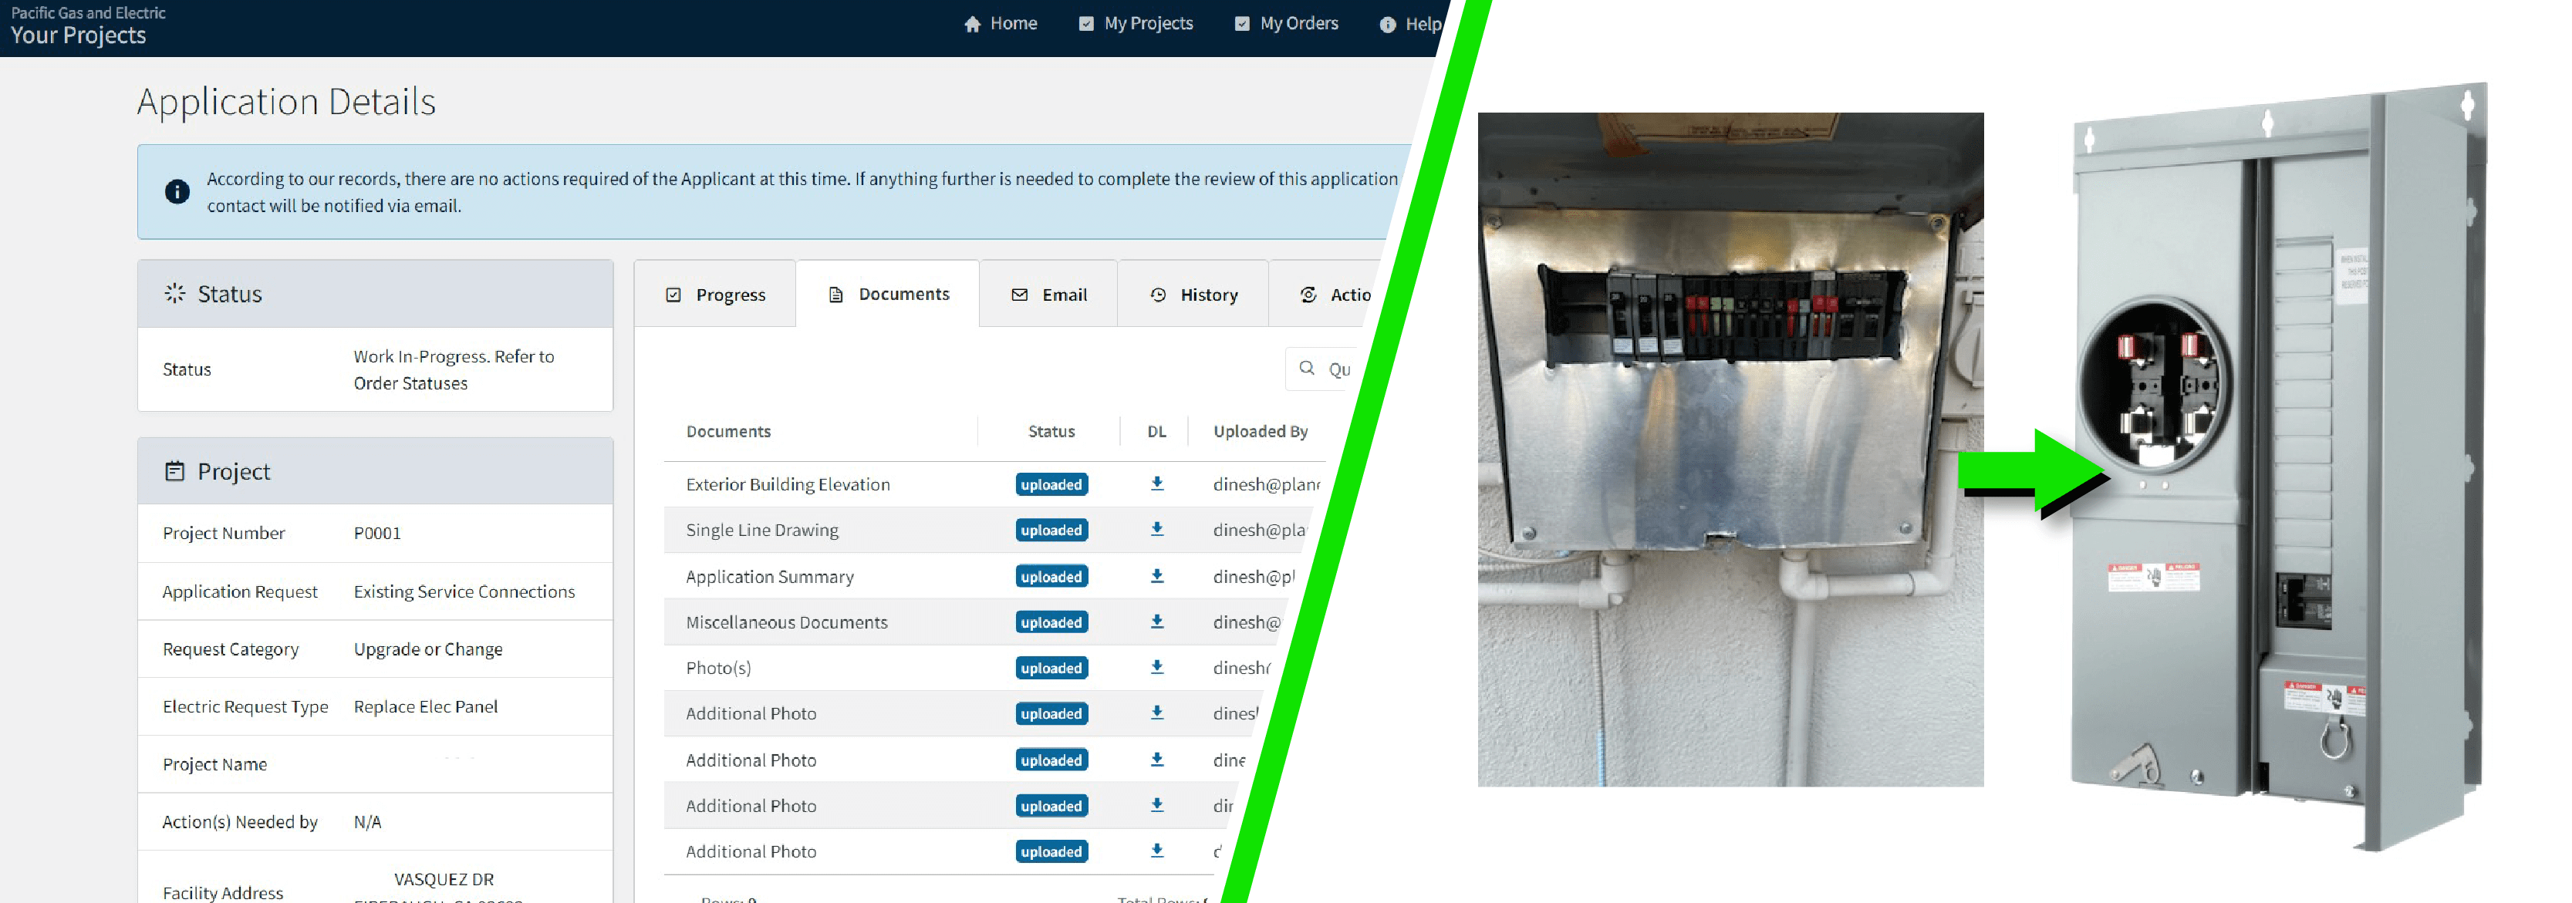Open Help in the top navigation
The height and width of the screenshot is (903, 2572).
click(1409, 24)
